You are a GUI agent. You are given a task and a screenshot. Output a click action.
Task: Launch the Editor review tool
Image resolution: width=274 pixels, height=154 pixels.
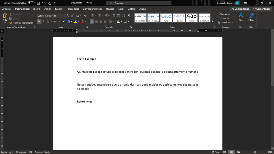pos(251,17)
